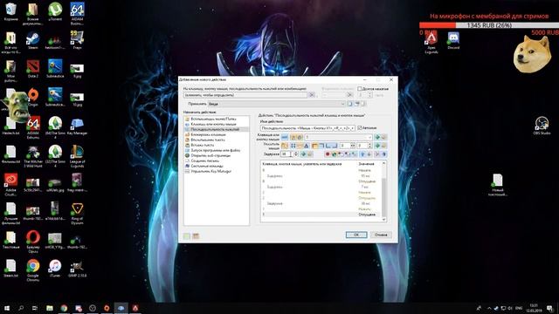Move selected sequence step down
The image size is (559, 314).
click(369, 154)
